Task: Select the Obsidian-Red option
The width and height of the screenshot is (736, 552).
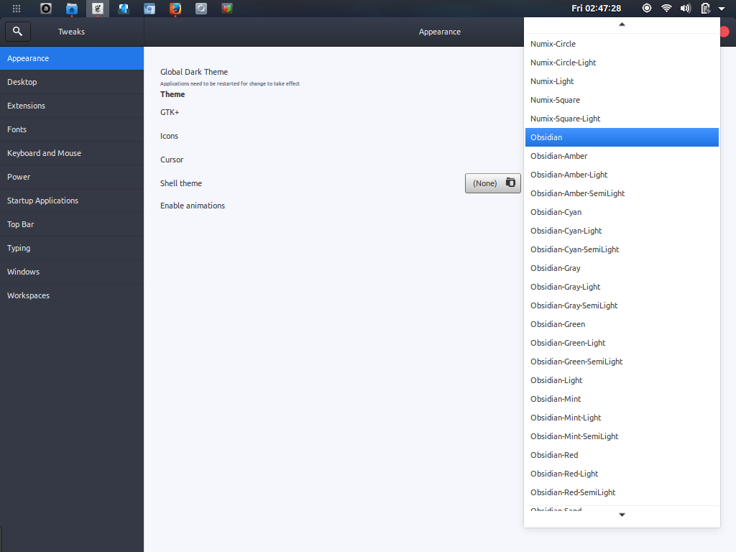Action: coord(622,455)
